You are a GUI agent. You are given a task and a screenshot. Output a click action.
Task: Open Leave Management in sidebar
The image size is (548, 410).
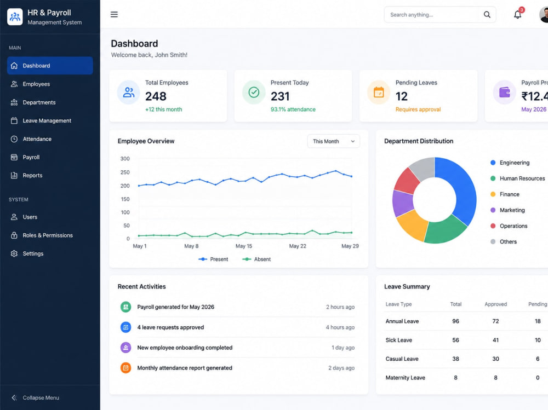point(50,120)
